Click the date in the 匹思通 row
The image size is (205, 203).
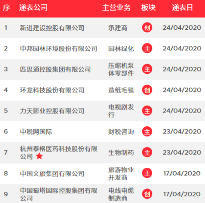click(x=182, y=69)
